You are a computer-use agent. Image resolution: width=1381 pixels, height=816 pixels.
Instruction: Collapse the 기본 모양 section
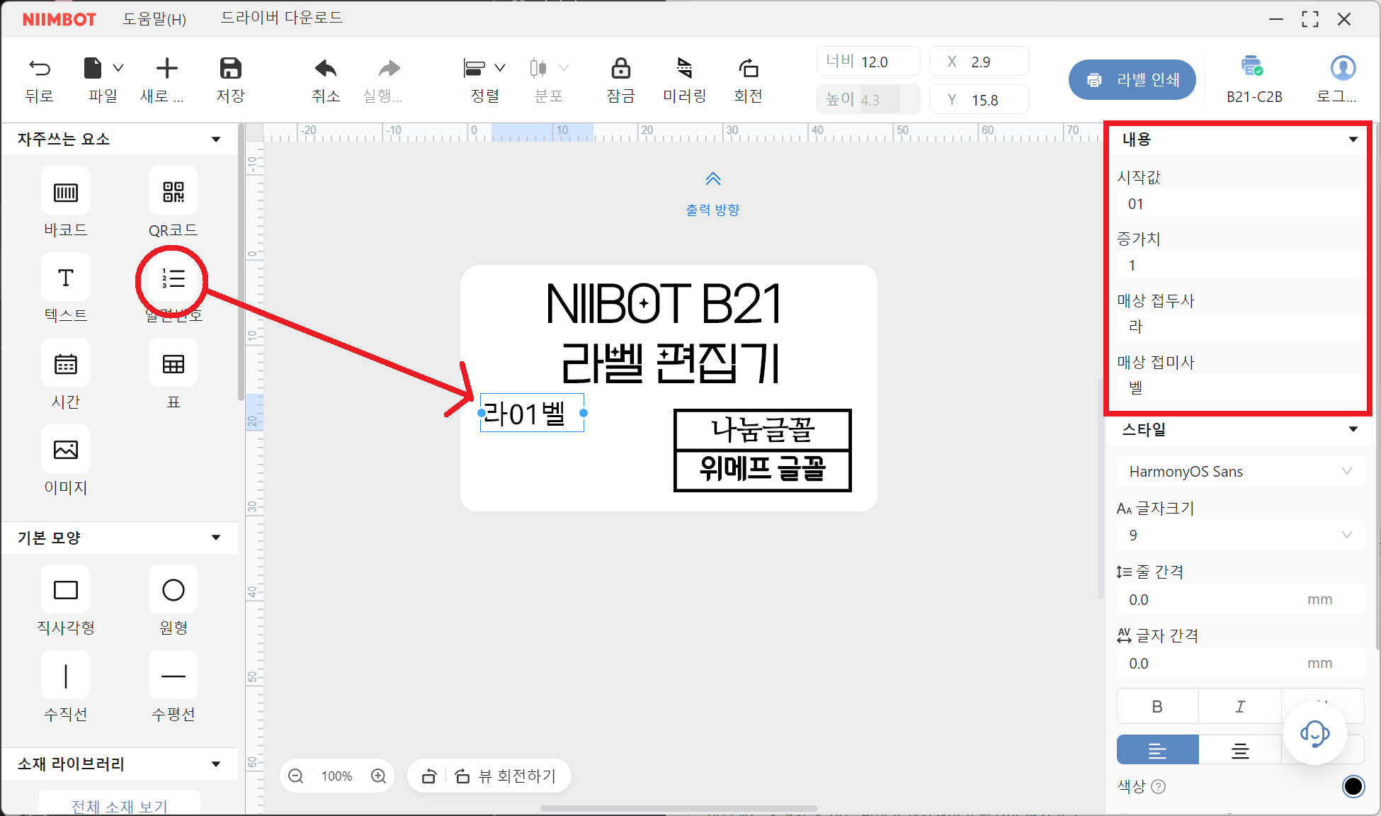[x=216, y=538]
